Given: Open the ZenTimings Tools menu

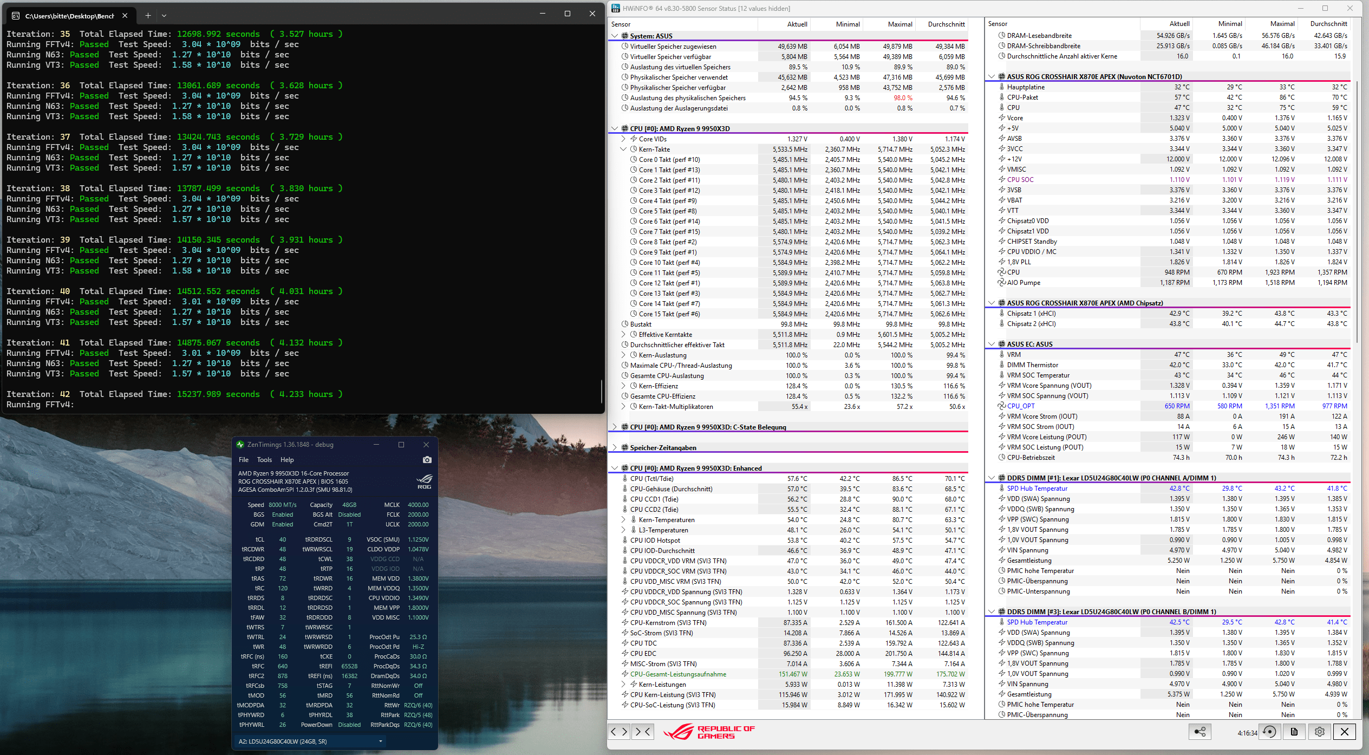Looking at the screenshot, I should [x=264, y=460].
